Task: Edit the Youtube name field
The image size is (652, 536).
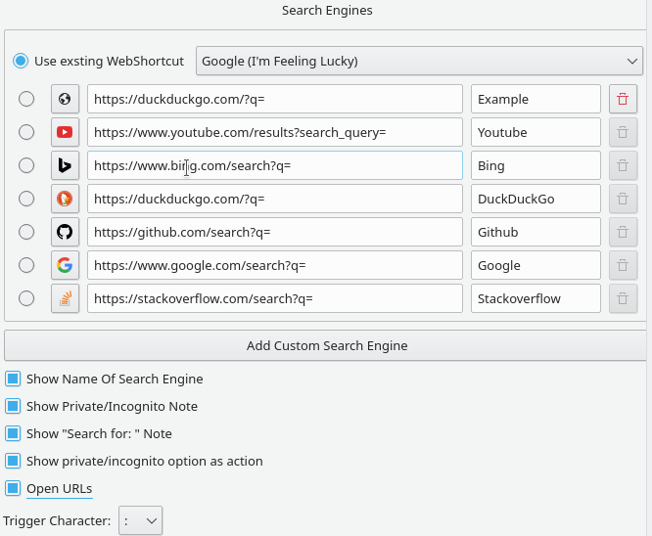Action: tap(536, 132)
